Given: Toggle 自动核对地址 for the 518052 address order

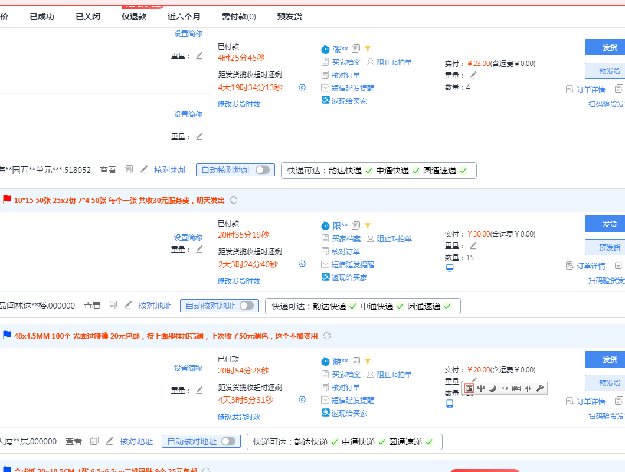Looking at the screenshot, I should click(262, 170).
